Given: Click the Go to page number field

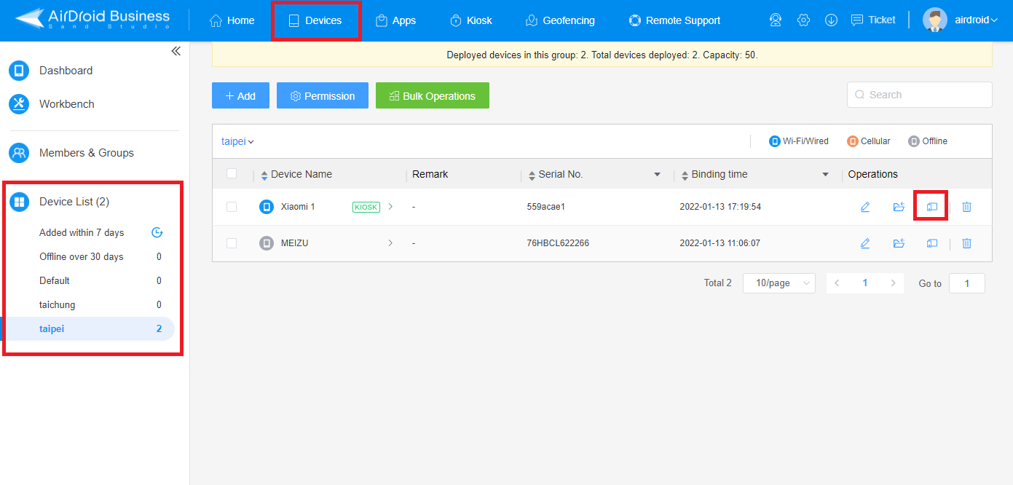Looking at the screenshot, I should point(967,283).
